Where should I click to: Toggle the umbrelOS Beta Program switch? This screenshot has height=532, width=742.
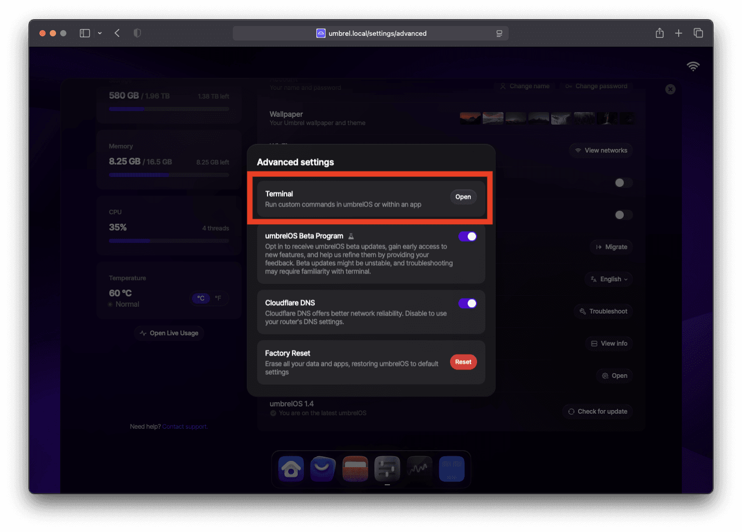pyautogui.click(x=468, y=237)
